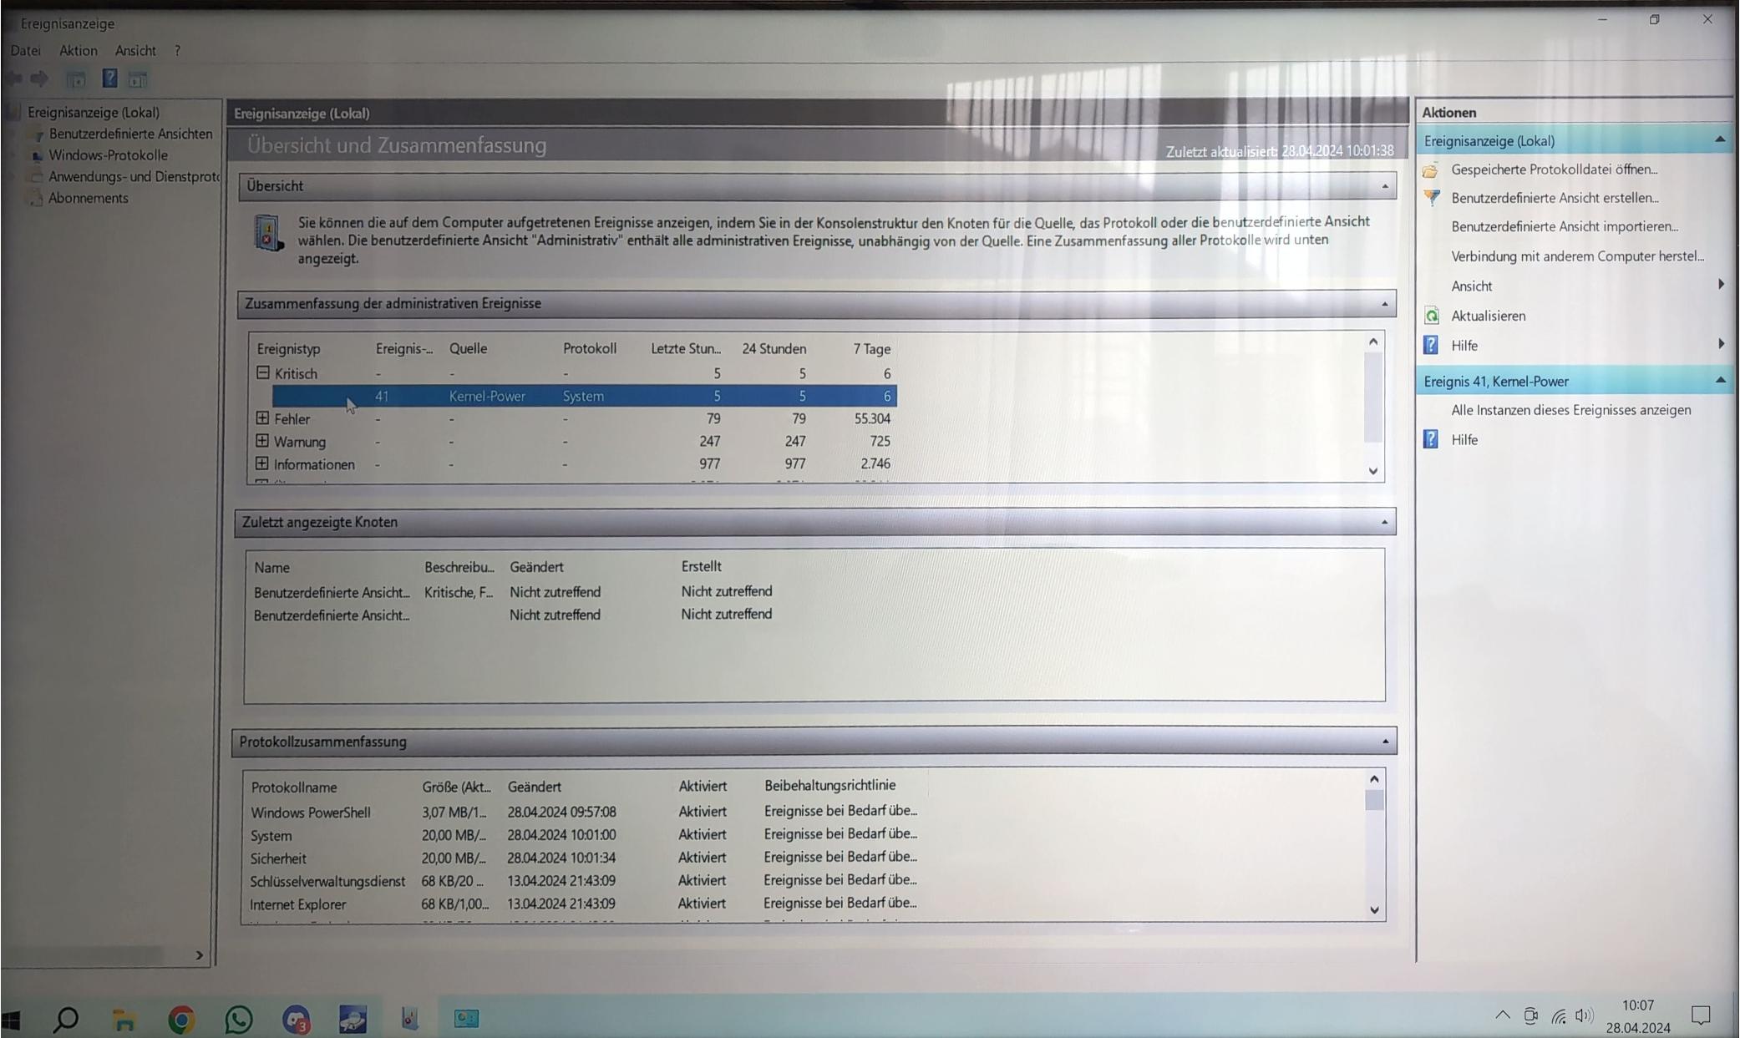
Task: Open the Ansicht menu in menu bar
Action: [x=135, y=50]
